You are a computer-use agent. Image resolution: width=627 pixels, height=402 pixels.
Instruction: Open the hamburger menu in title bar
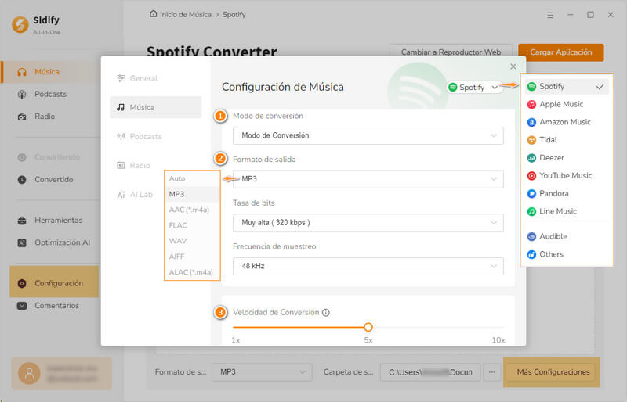pyautogui.click(x=550, y=15)
